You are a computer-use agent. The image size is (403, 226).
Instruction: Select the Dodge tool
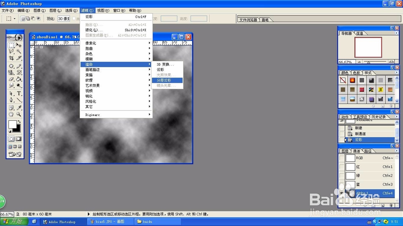tap(19, 85)
